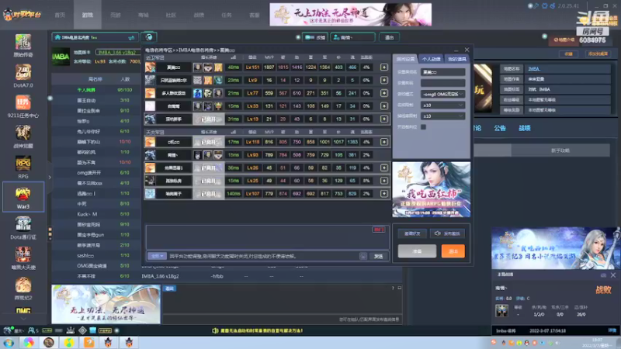This screenshot has width=621, height=349.
Task: Open the emoji picker beside the send button
Action: [363, 257]
